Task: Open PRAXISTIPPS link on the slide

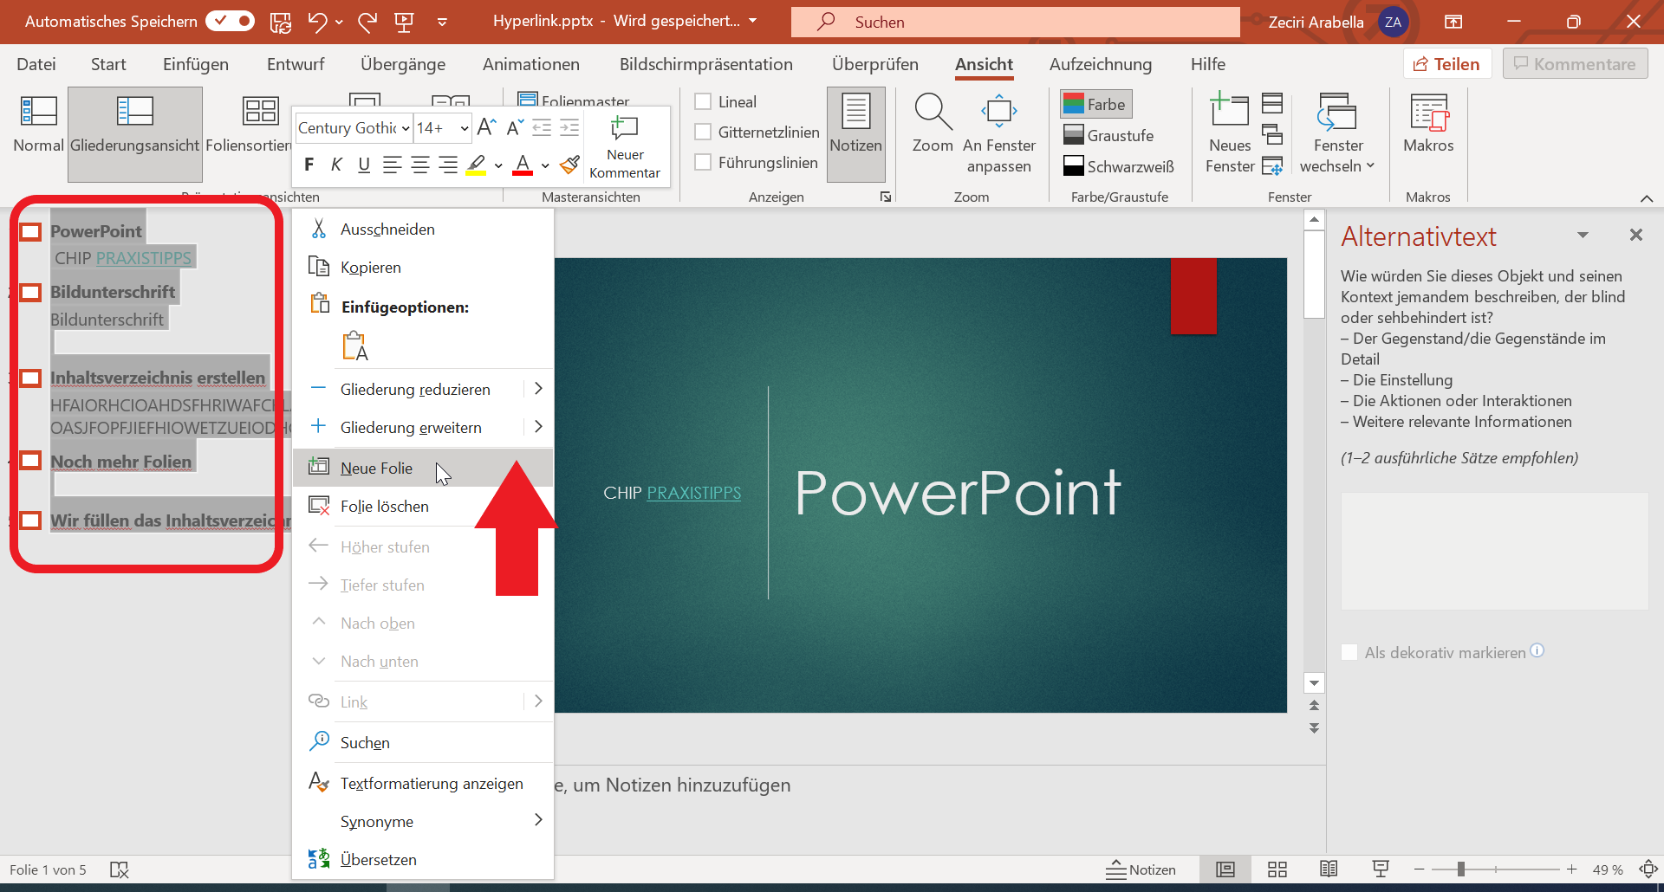Action: [693, 493]
